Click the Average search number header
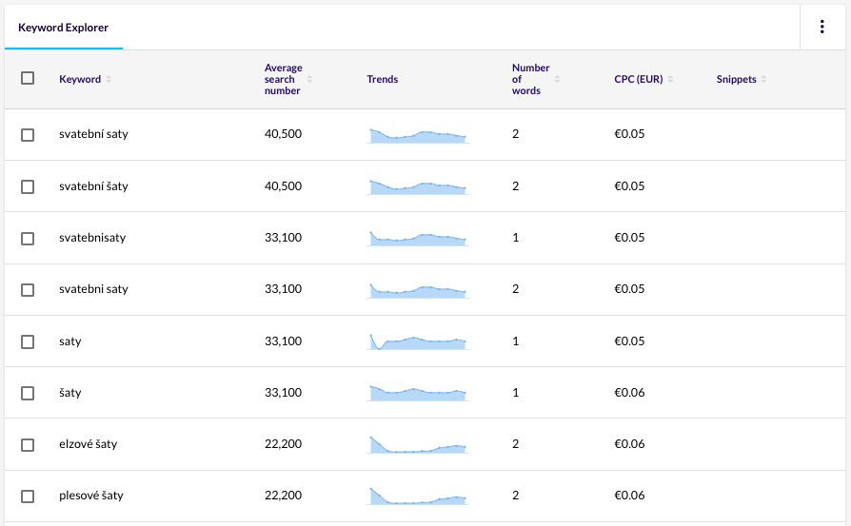 click(284, 79)
